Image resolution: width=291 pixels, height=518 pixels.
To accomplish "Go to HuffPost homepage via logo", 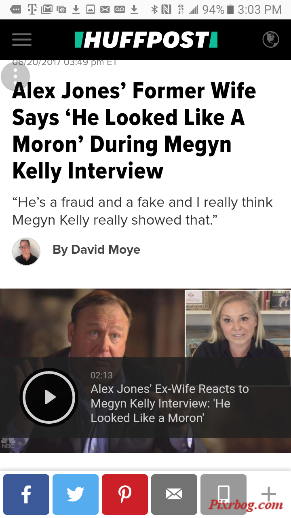I will click(x=146, y=40).
